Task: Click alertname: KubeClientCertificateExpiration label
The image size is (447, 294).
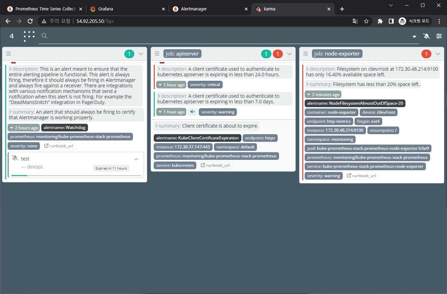Action: pos(197,138)
